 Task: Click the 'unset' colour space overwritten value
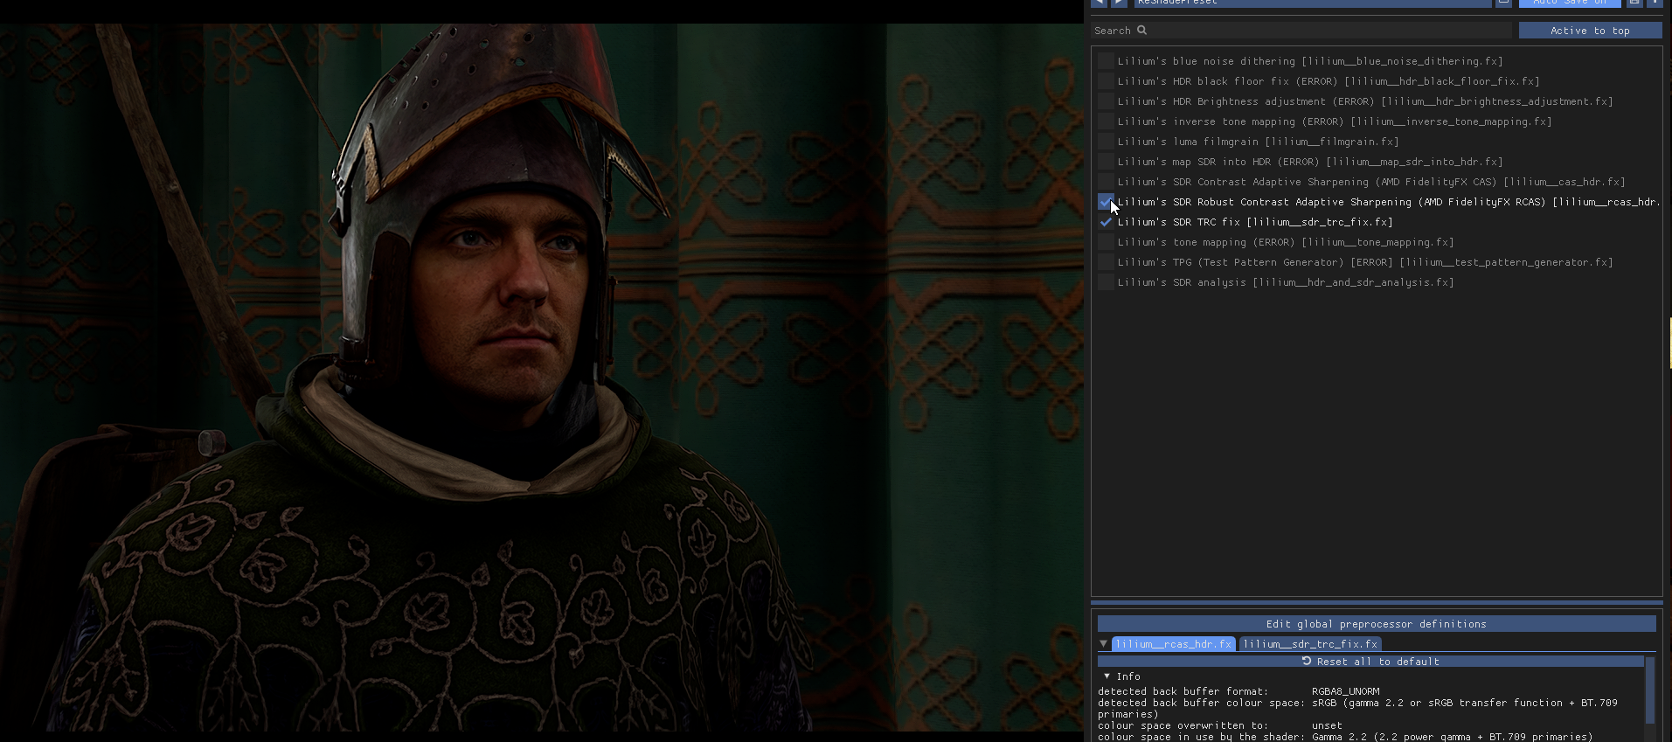(1327, 725)
